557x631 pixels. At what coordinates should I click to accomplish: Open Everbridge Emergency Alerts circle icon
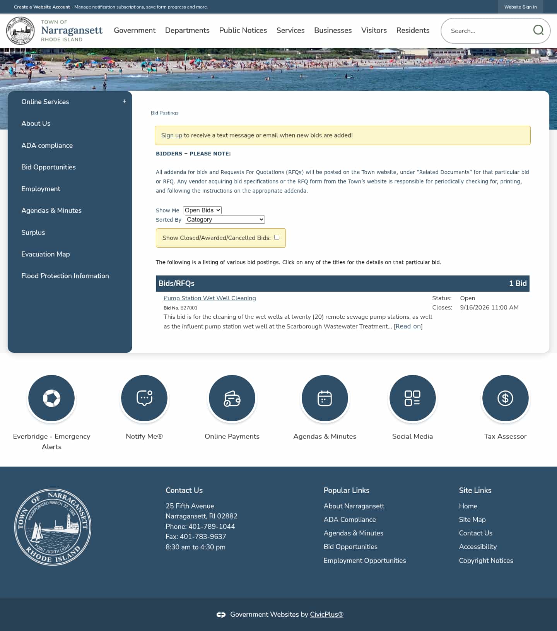pos(51,398)
